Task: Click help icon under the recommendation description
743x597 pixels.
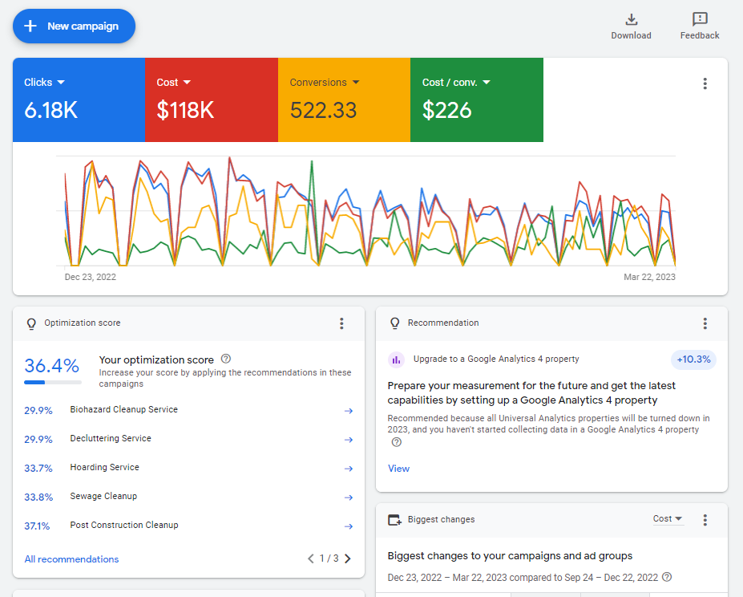Action: pyautogui.click(x=397, y=442)
